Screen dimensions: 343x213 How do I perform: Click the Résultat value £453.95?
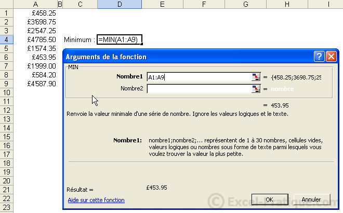click(x=156, y=188)
